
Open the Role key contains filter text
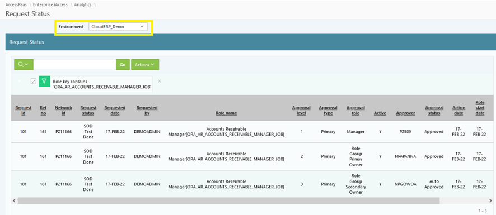pos(101,84)
